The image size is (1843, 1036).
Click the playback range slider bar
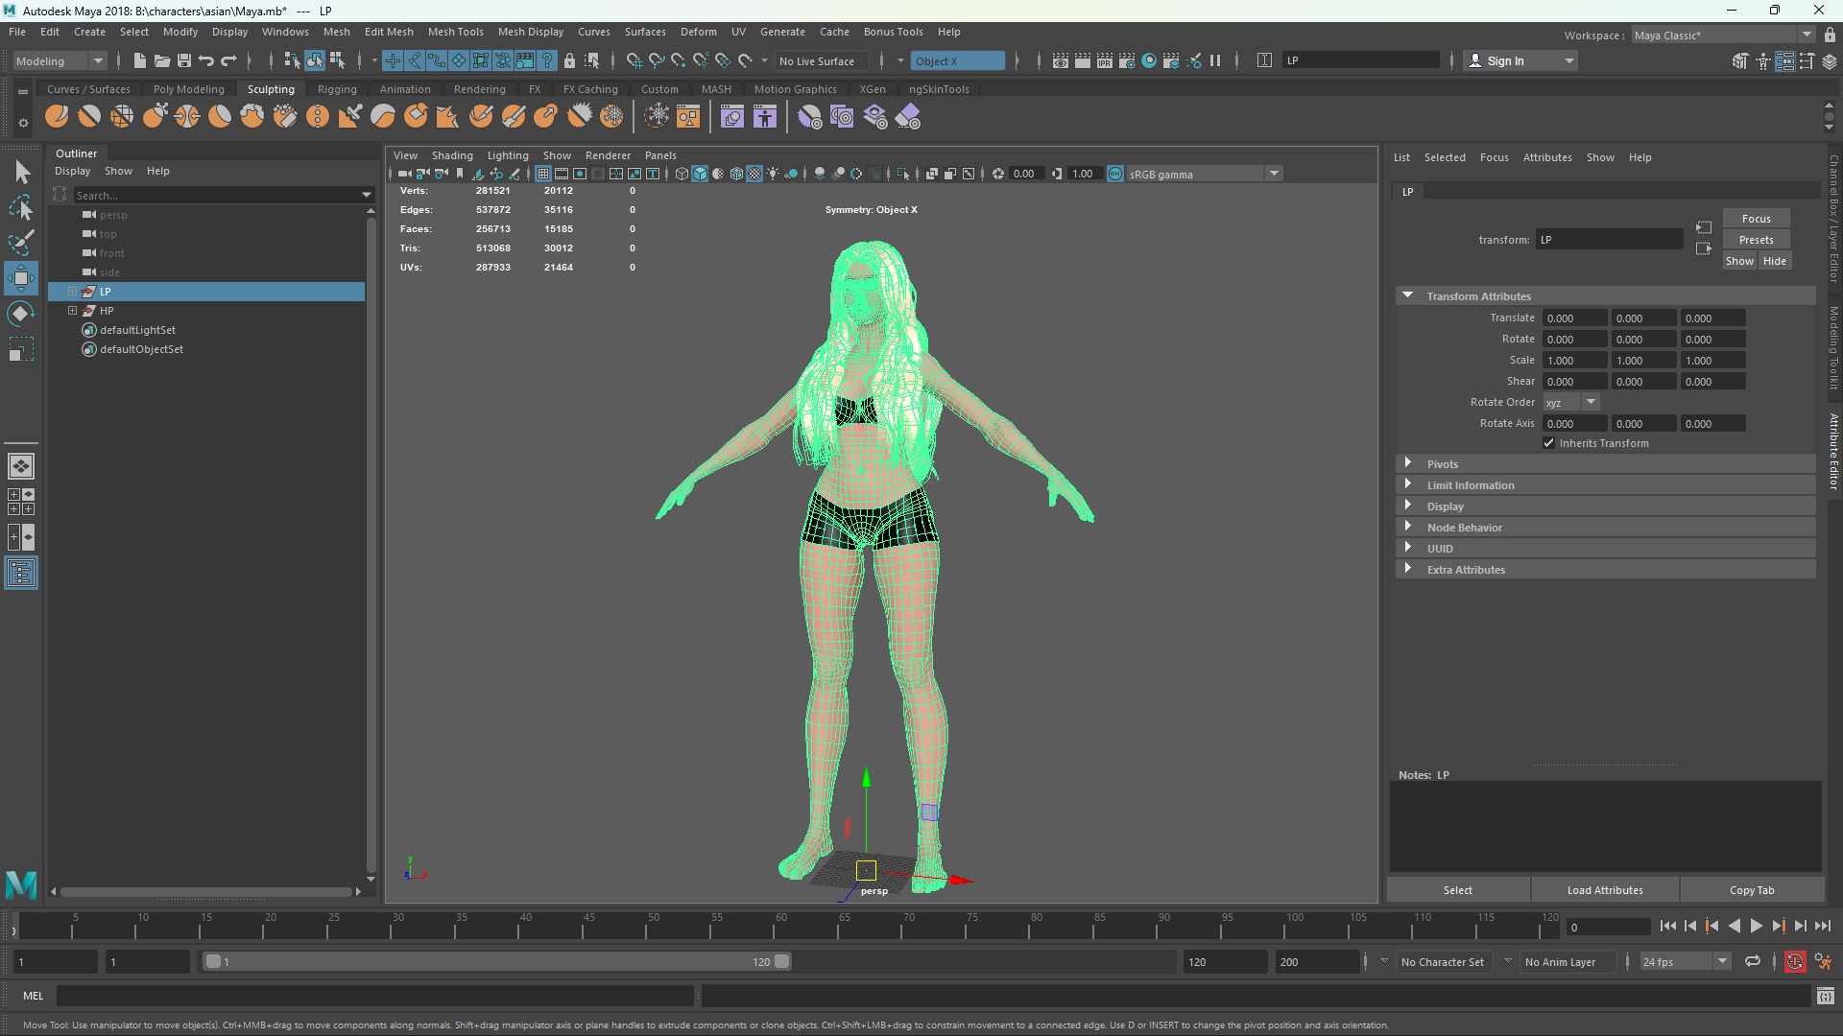[496, 961]
